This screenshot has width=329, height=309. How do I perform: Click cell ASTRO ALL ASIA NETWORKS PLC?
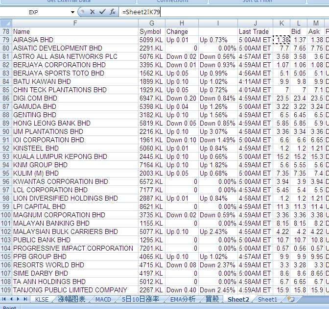coord(75,56)
